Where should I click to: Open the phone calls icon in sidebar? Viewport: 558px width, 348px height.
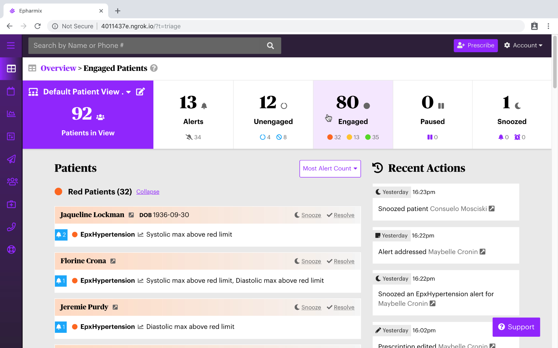click(11, 227)
